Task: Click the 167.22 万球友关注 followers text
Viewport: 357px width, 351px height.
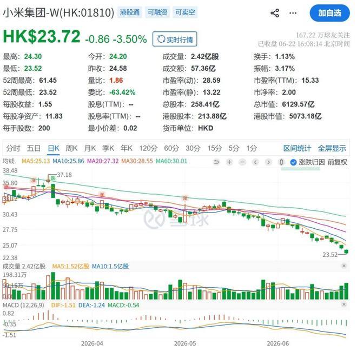Action: click(x=322, y=35)
